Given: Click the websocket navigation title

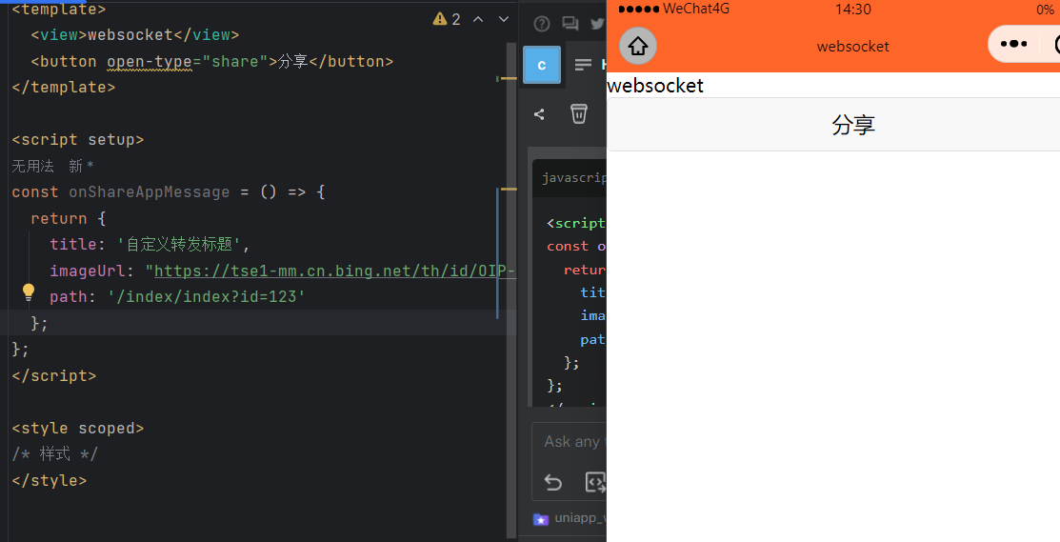Looking at the screenshot, I should 852,47.
